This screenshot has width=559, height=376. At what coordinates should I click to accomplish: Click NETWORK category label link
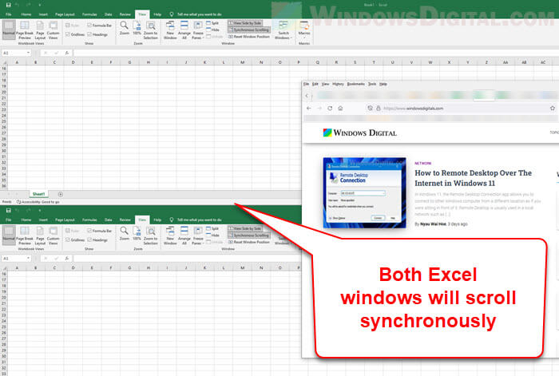[422, 163]
